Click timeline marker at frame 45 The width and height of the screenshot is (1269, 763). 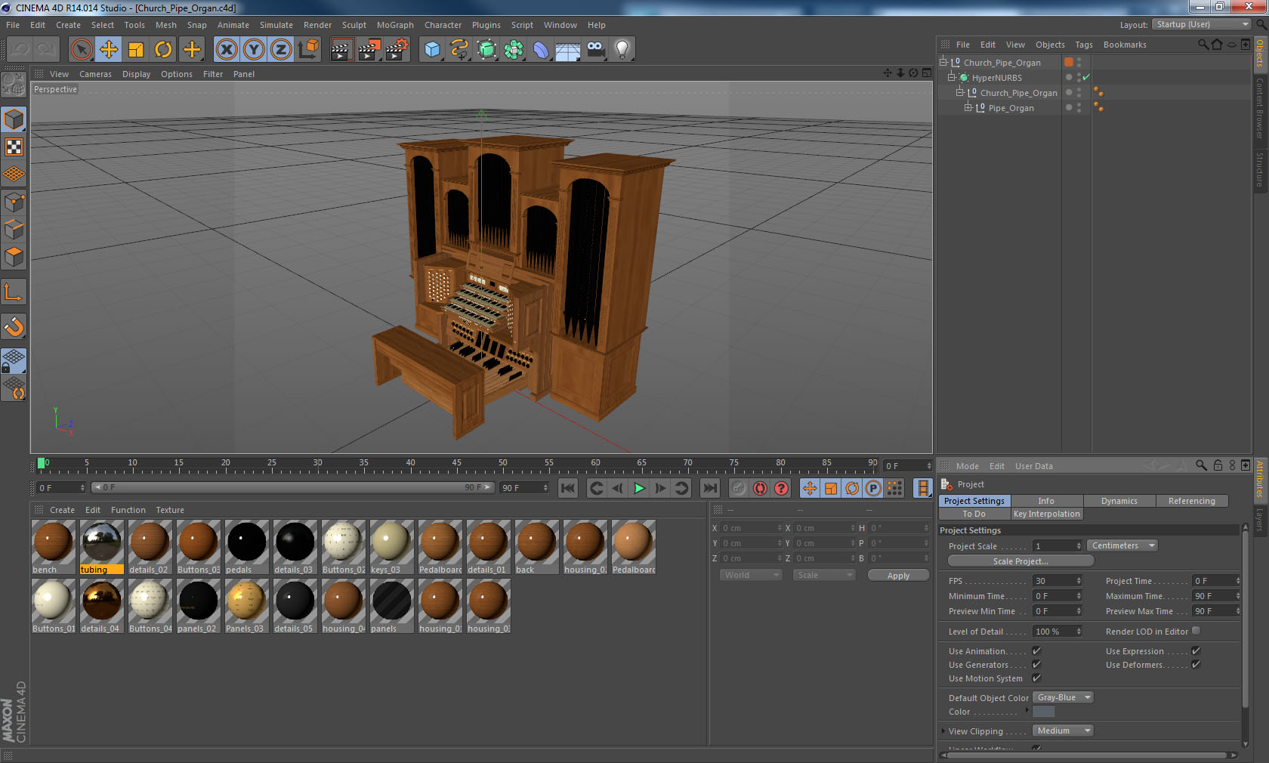click(456, 464)
